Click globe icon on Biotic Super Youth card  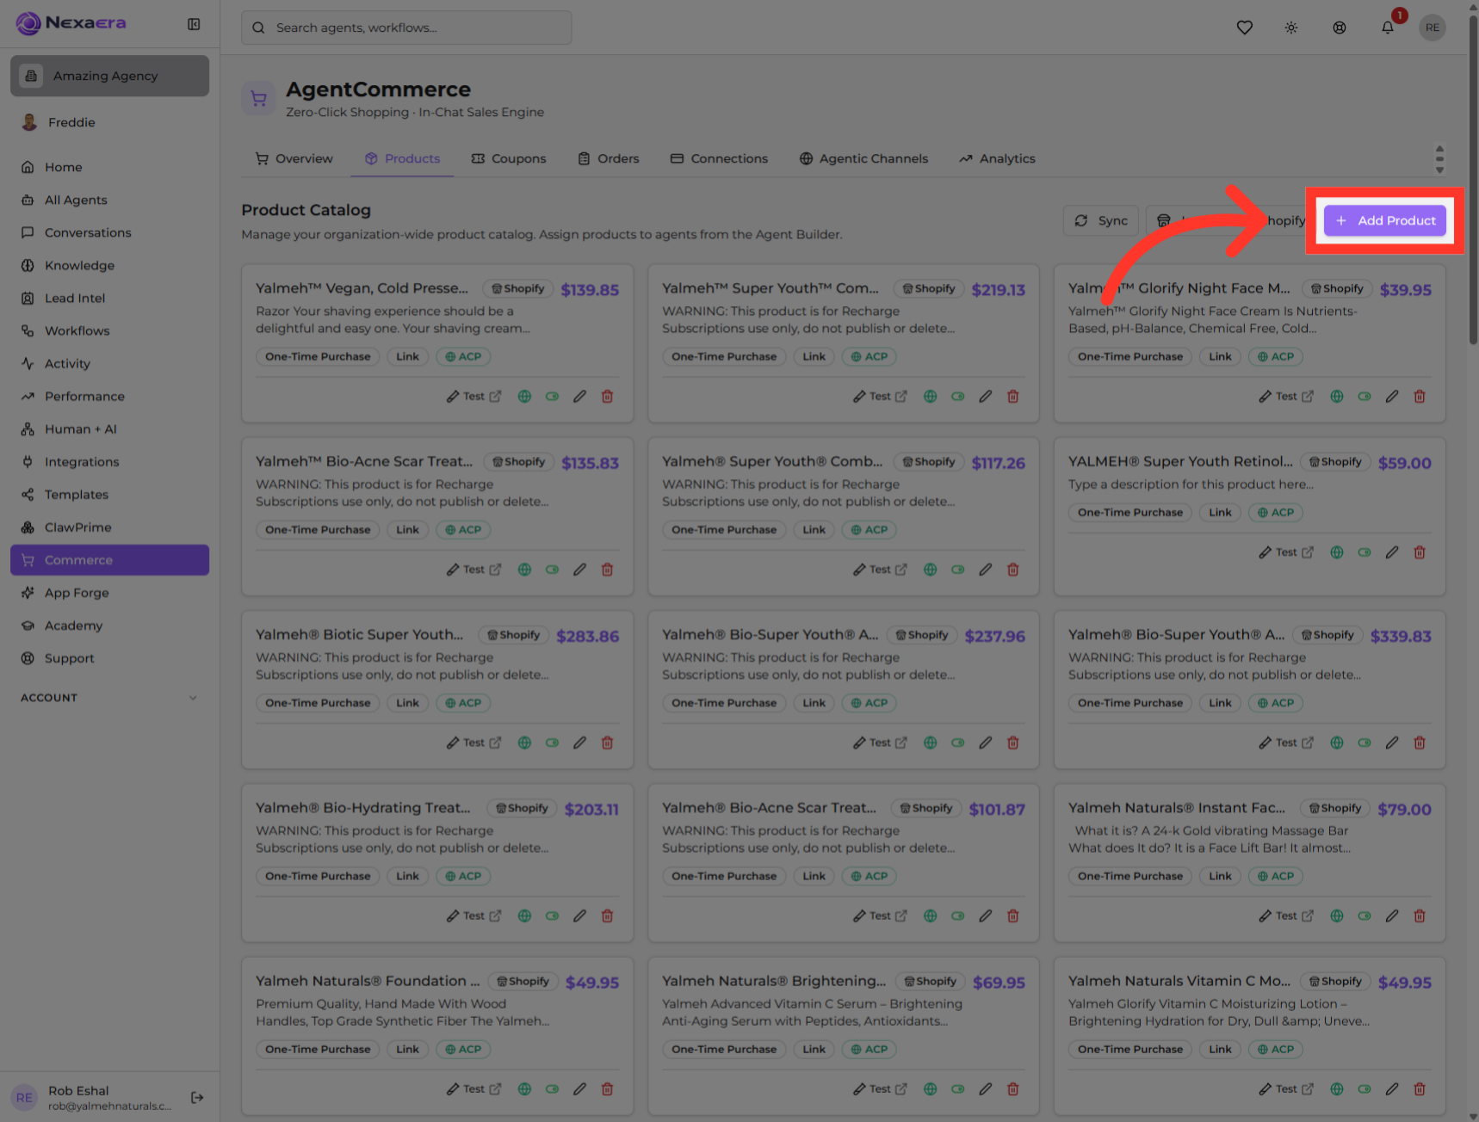point(524,743)
